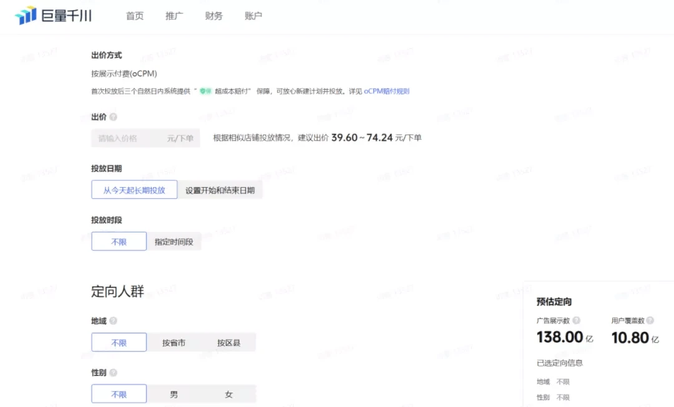The image size is (674, 407).
Task: Click help icon next to 广告展示数
Action: pyautogui.click(x=576, y=320)
